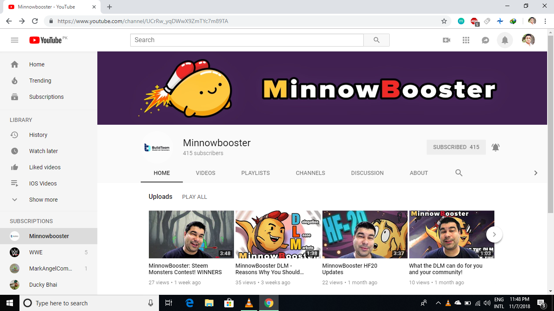
Task: Switch to the VIDEOS tab
Action: tap(206, 173)
